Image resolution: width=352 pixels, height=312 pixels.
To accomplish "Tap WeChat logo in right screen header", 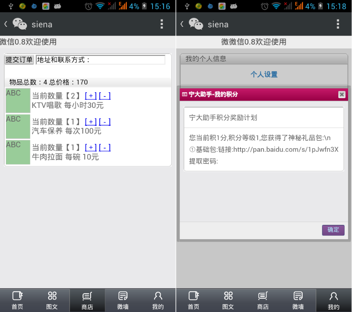I will 196,24.
